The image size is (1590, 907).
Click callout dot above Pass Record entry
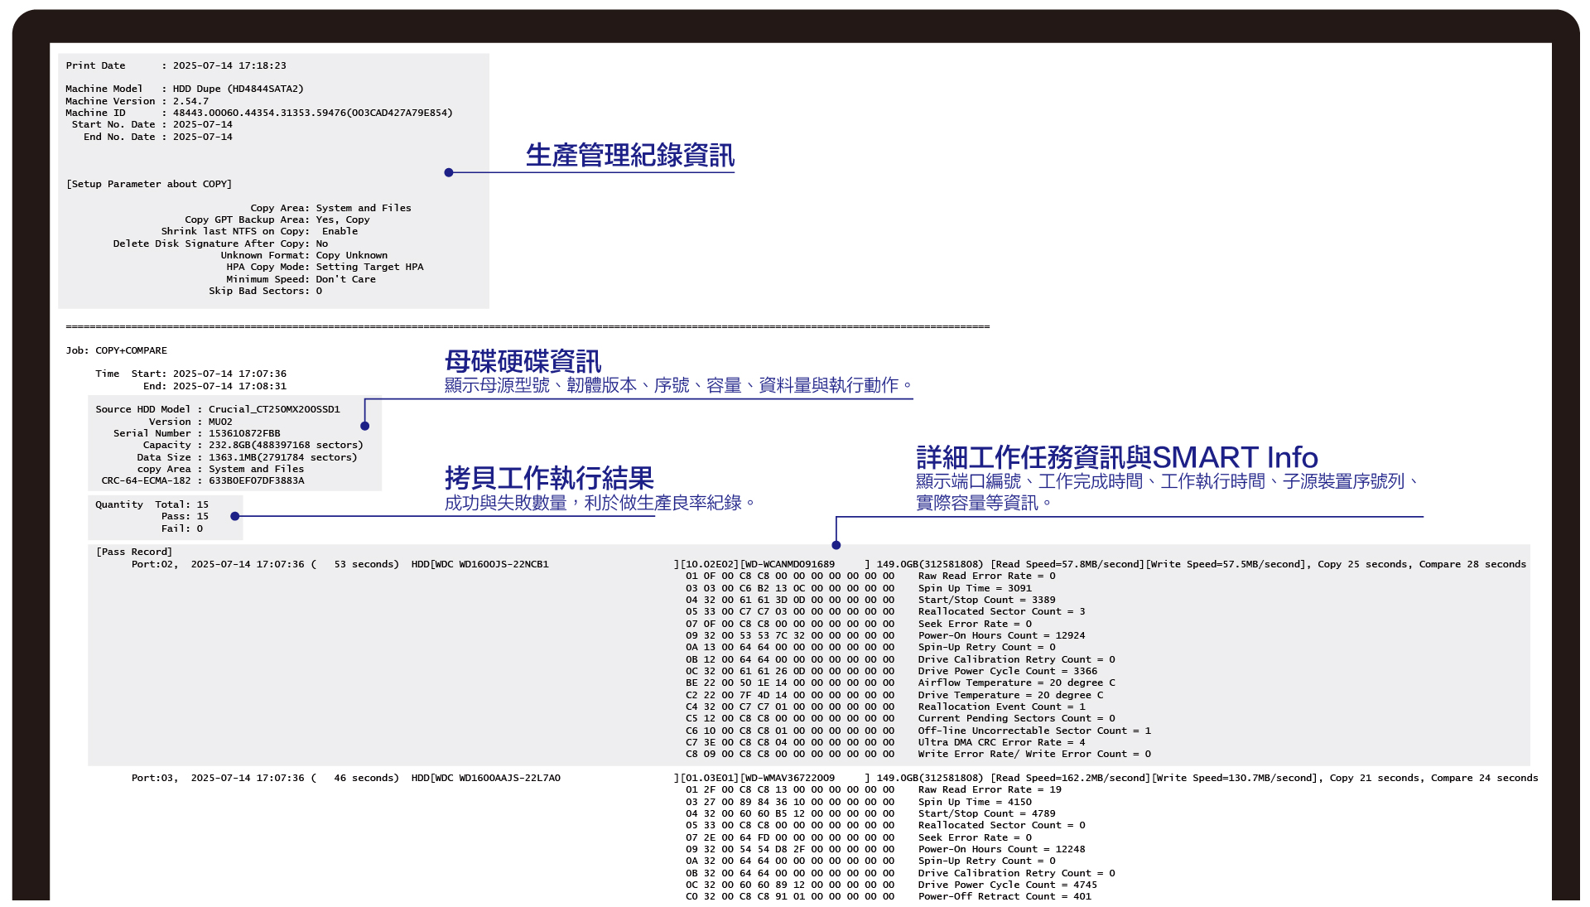pos(836,545)
